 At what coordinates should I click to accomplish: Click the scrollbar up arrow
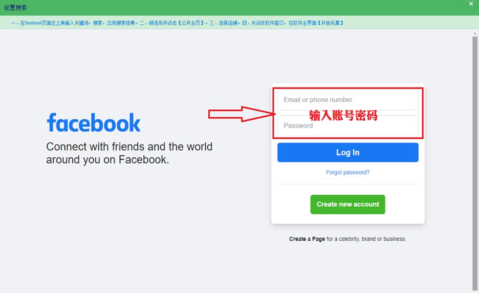click(475, 33)
